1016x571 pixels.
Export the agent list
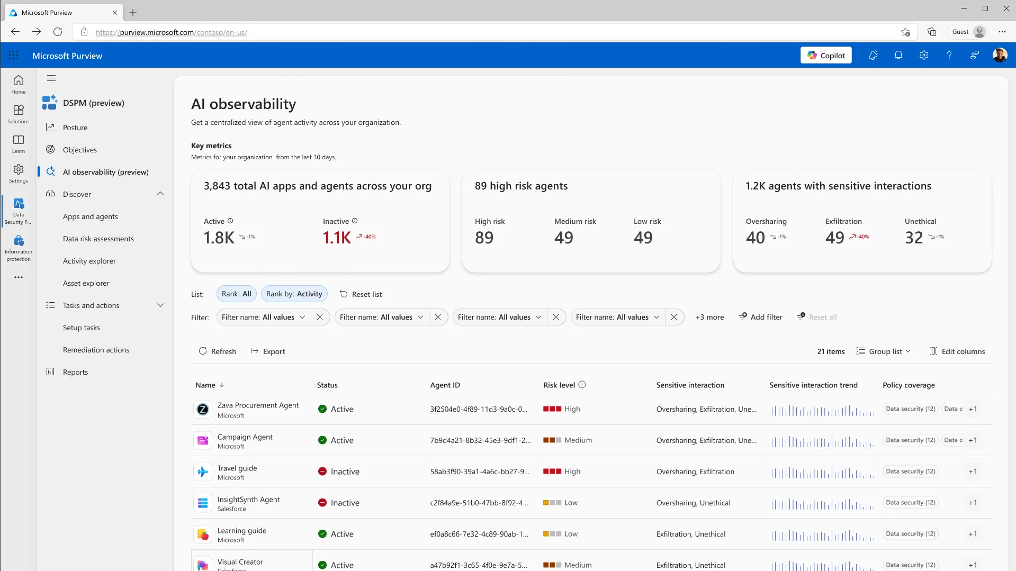click(x=267, y=351)
